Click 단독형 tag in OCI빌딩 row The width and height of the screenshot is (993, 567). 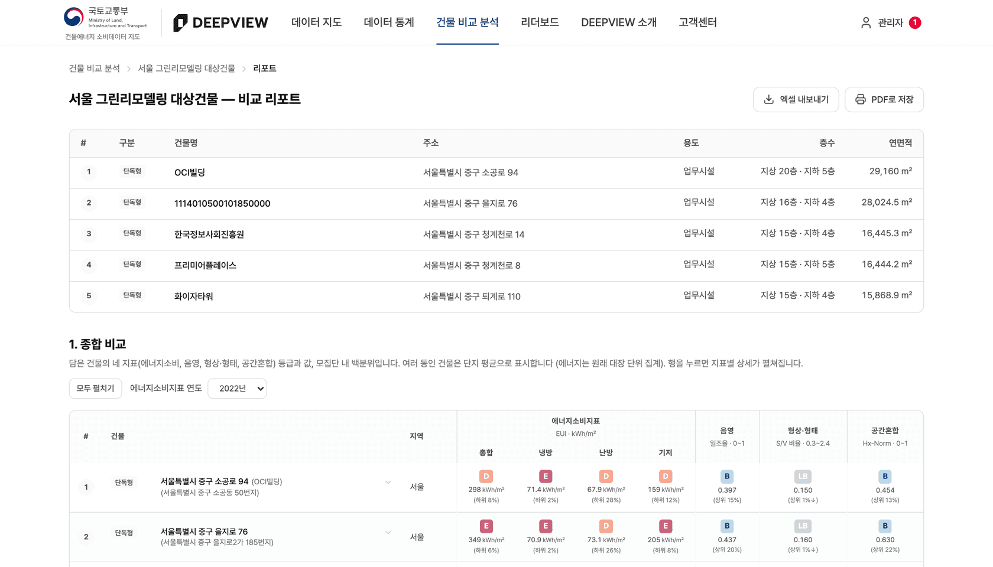132,171
